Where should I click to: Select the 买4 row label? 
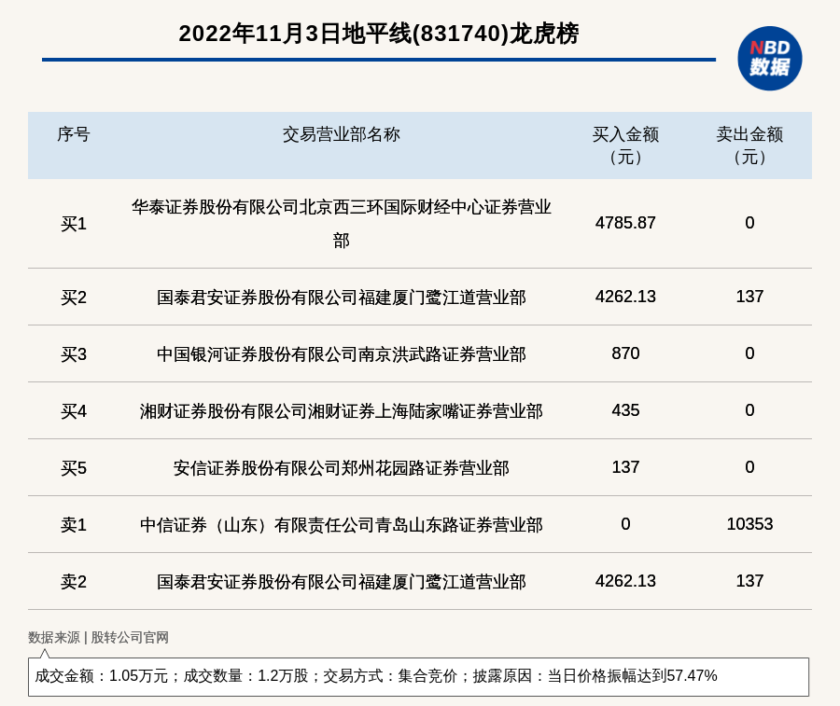(x=74, y=411)
